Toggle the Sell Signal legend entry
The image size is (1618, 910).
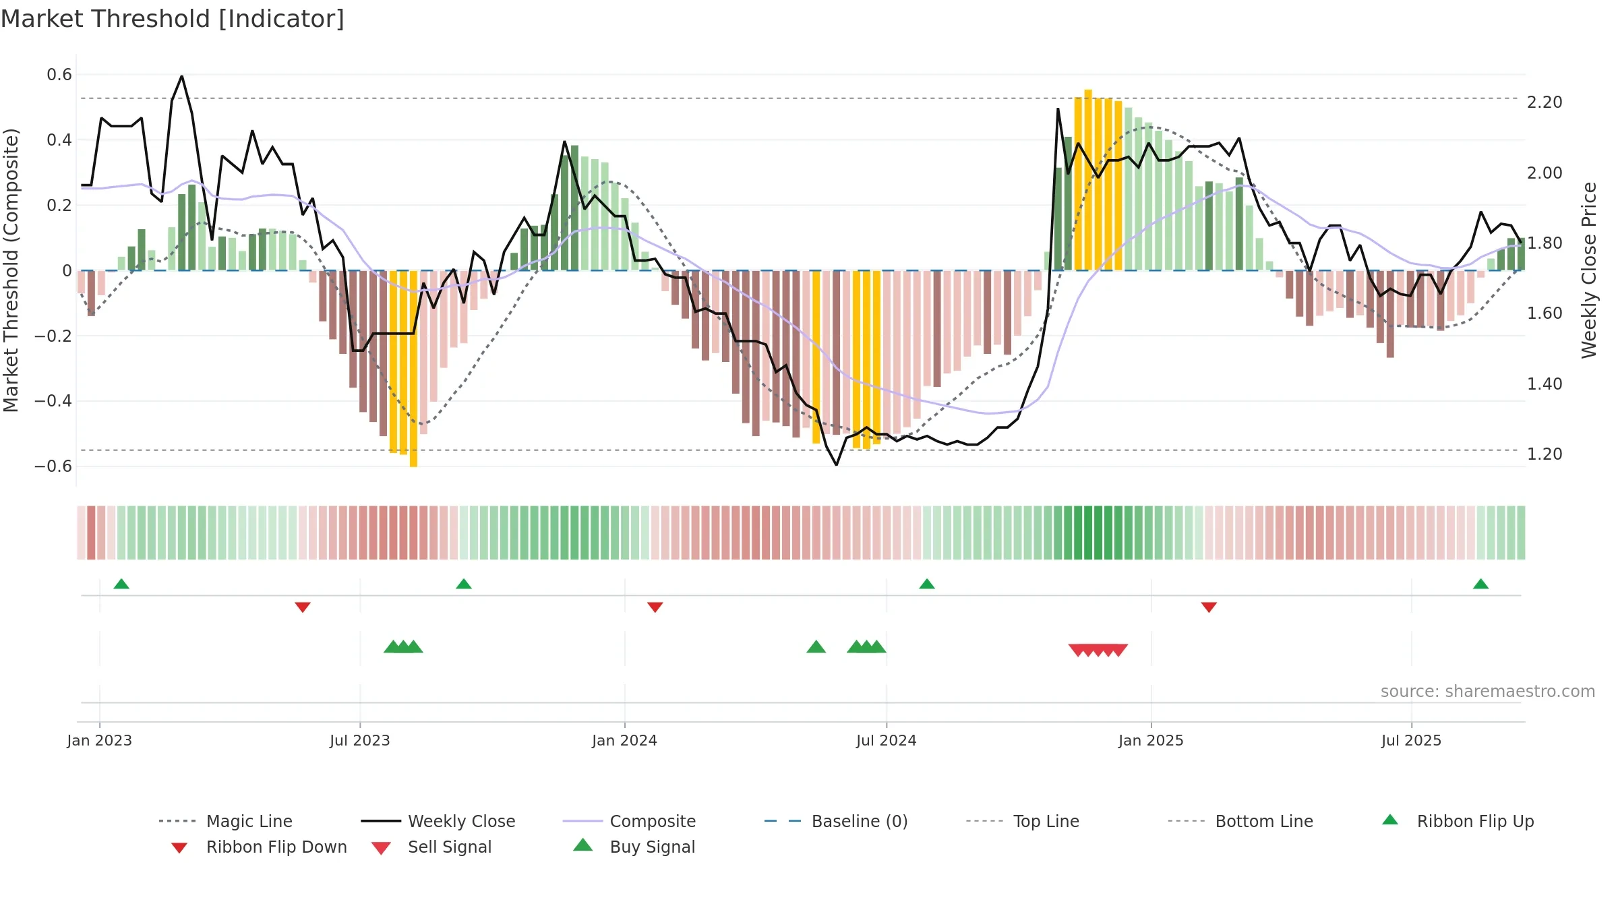pos(431,847)
